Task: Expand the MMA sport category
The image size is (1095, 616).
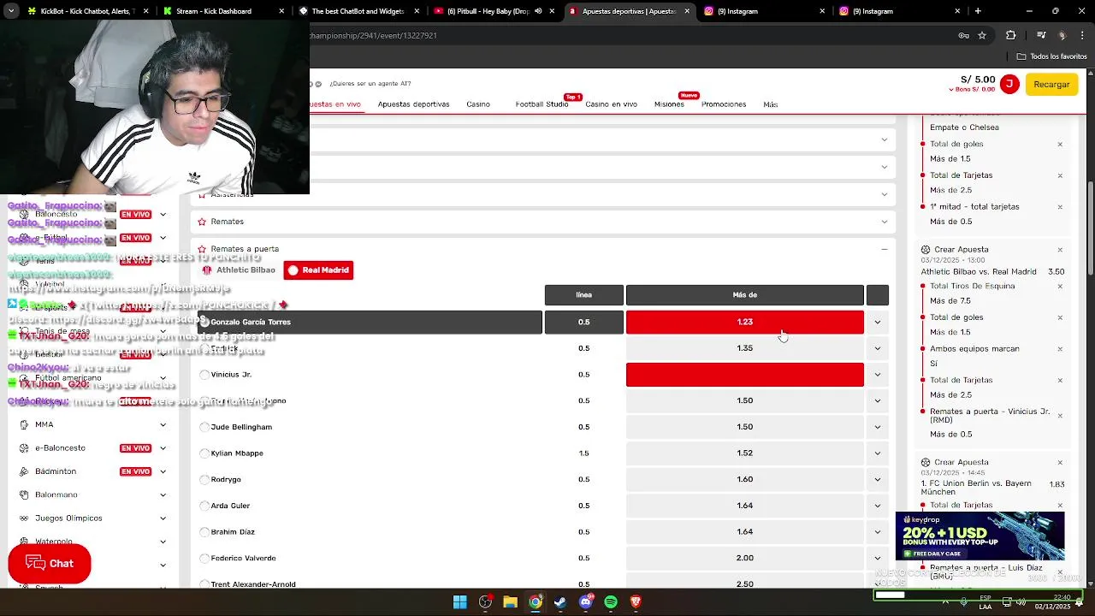Action: click(x=163, y=424)
